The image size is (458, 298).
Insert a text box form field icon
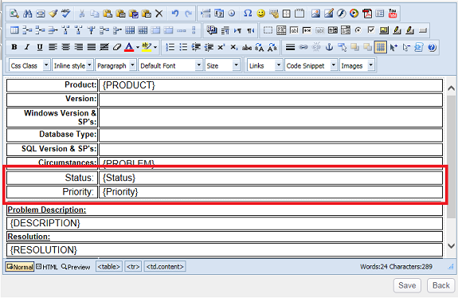(x=294, y=30)
